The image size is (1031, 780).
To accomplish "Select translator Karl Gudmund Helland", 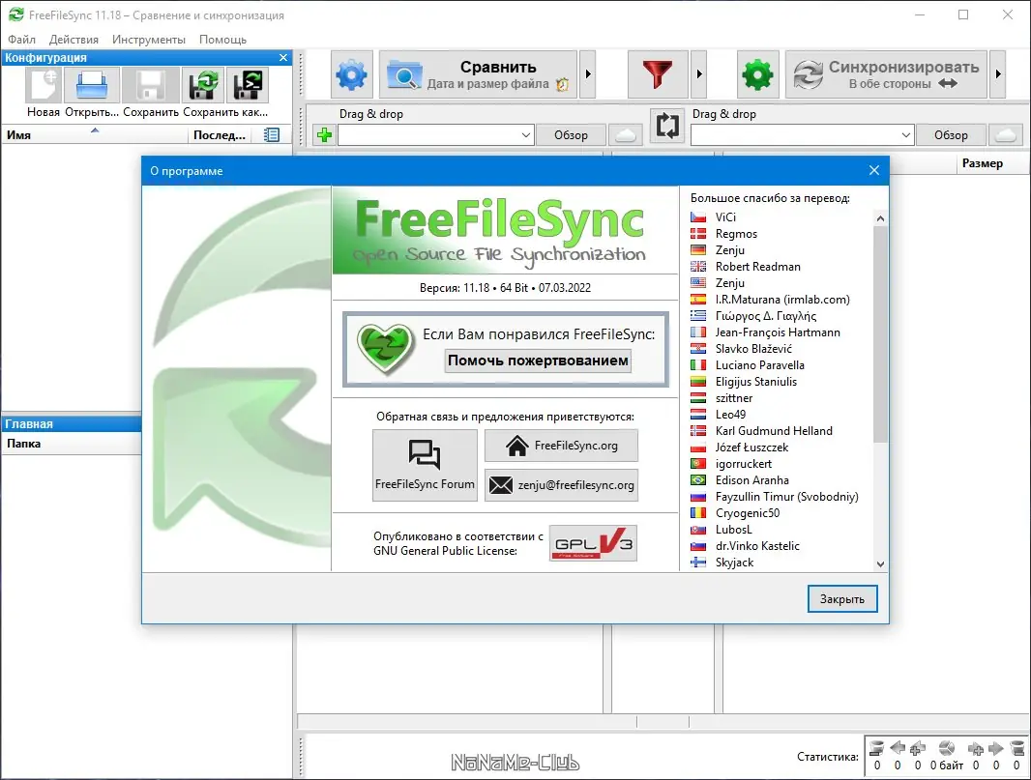I will 774,431.
